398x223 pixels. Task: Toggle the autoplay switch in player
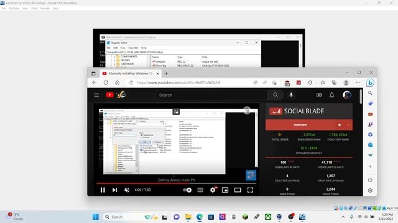click(x=187, y=190)
